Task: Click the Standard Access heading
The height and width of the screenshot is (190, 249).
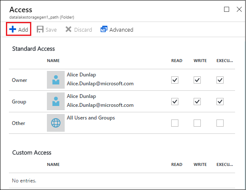Action: click(33, 49)
